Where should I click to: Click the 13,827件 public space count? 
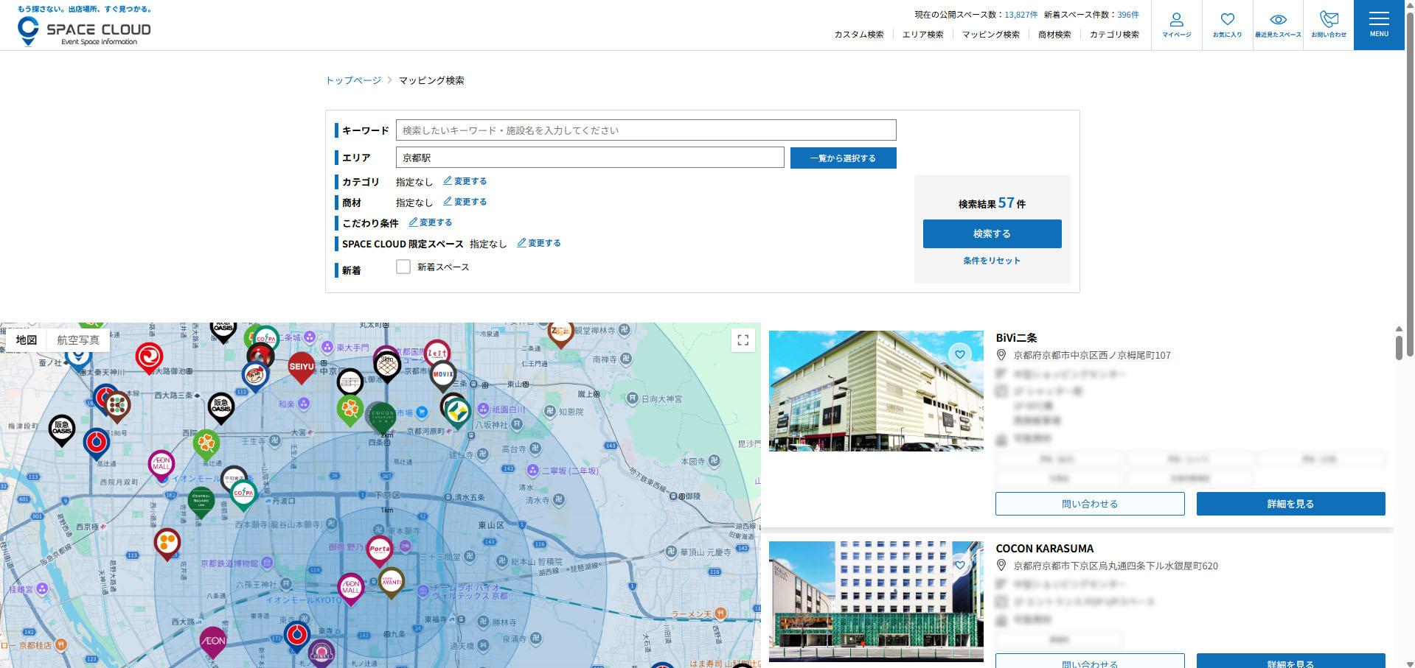pyautogui.click(x=1021, y=15)
